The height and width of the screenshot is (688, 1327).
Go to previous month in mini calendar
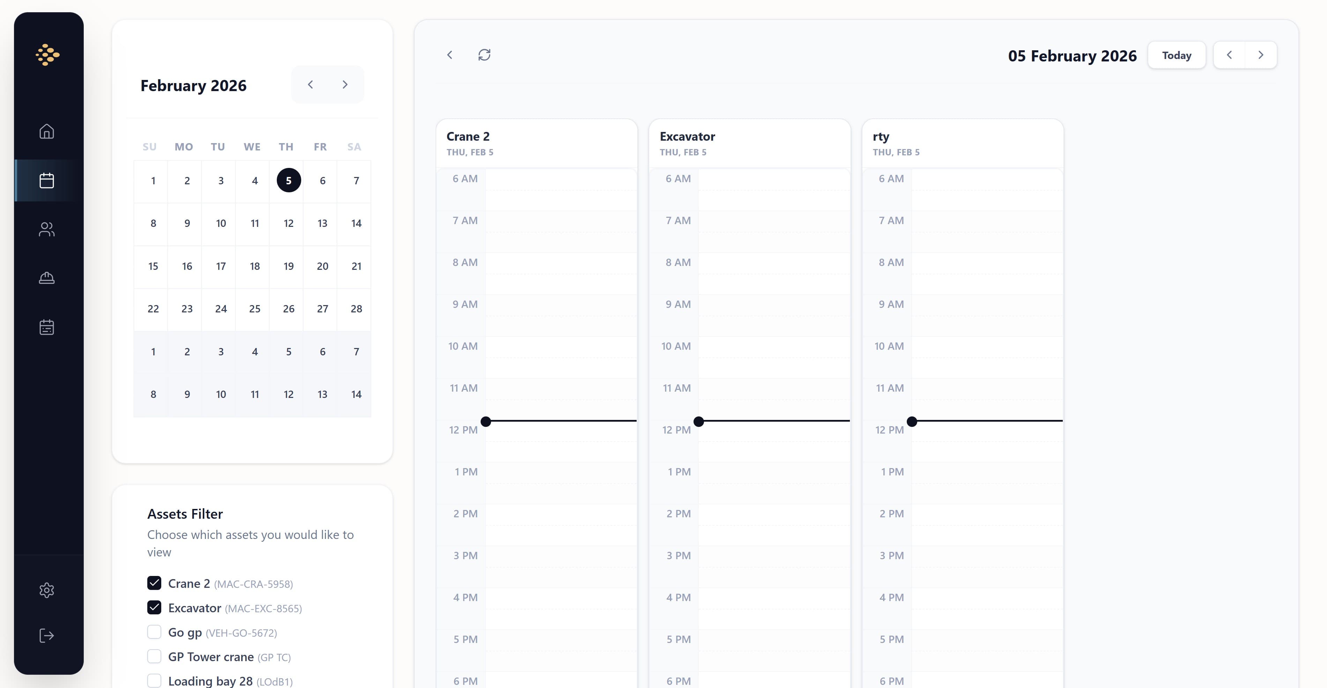tap(311, 84)
